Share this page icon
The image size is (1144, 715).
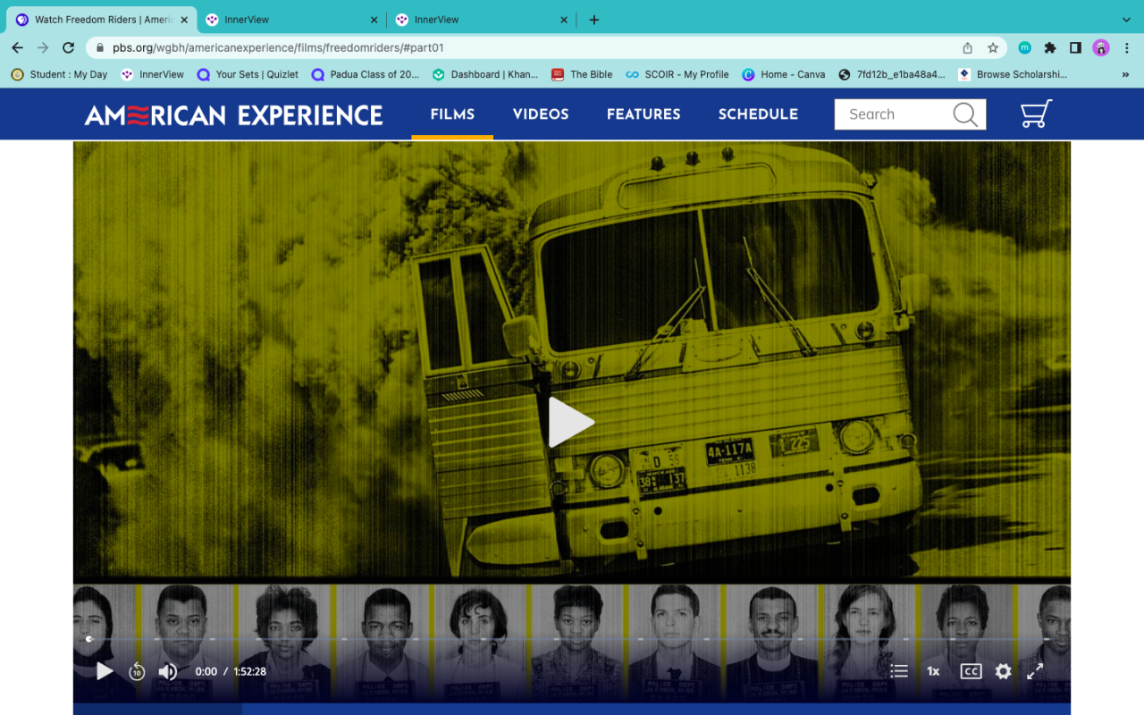coord(967,47)
